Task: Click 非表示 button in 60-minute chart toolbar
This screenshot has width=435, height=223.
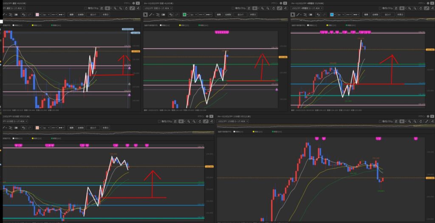Action: 105,127
